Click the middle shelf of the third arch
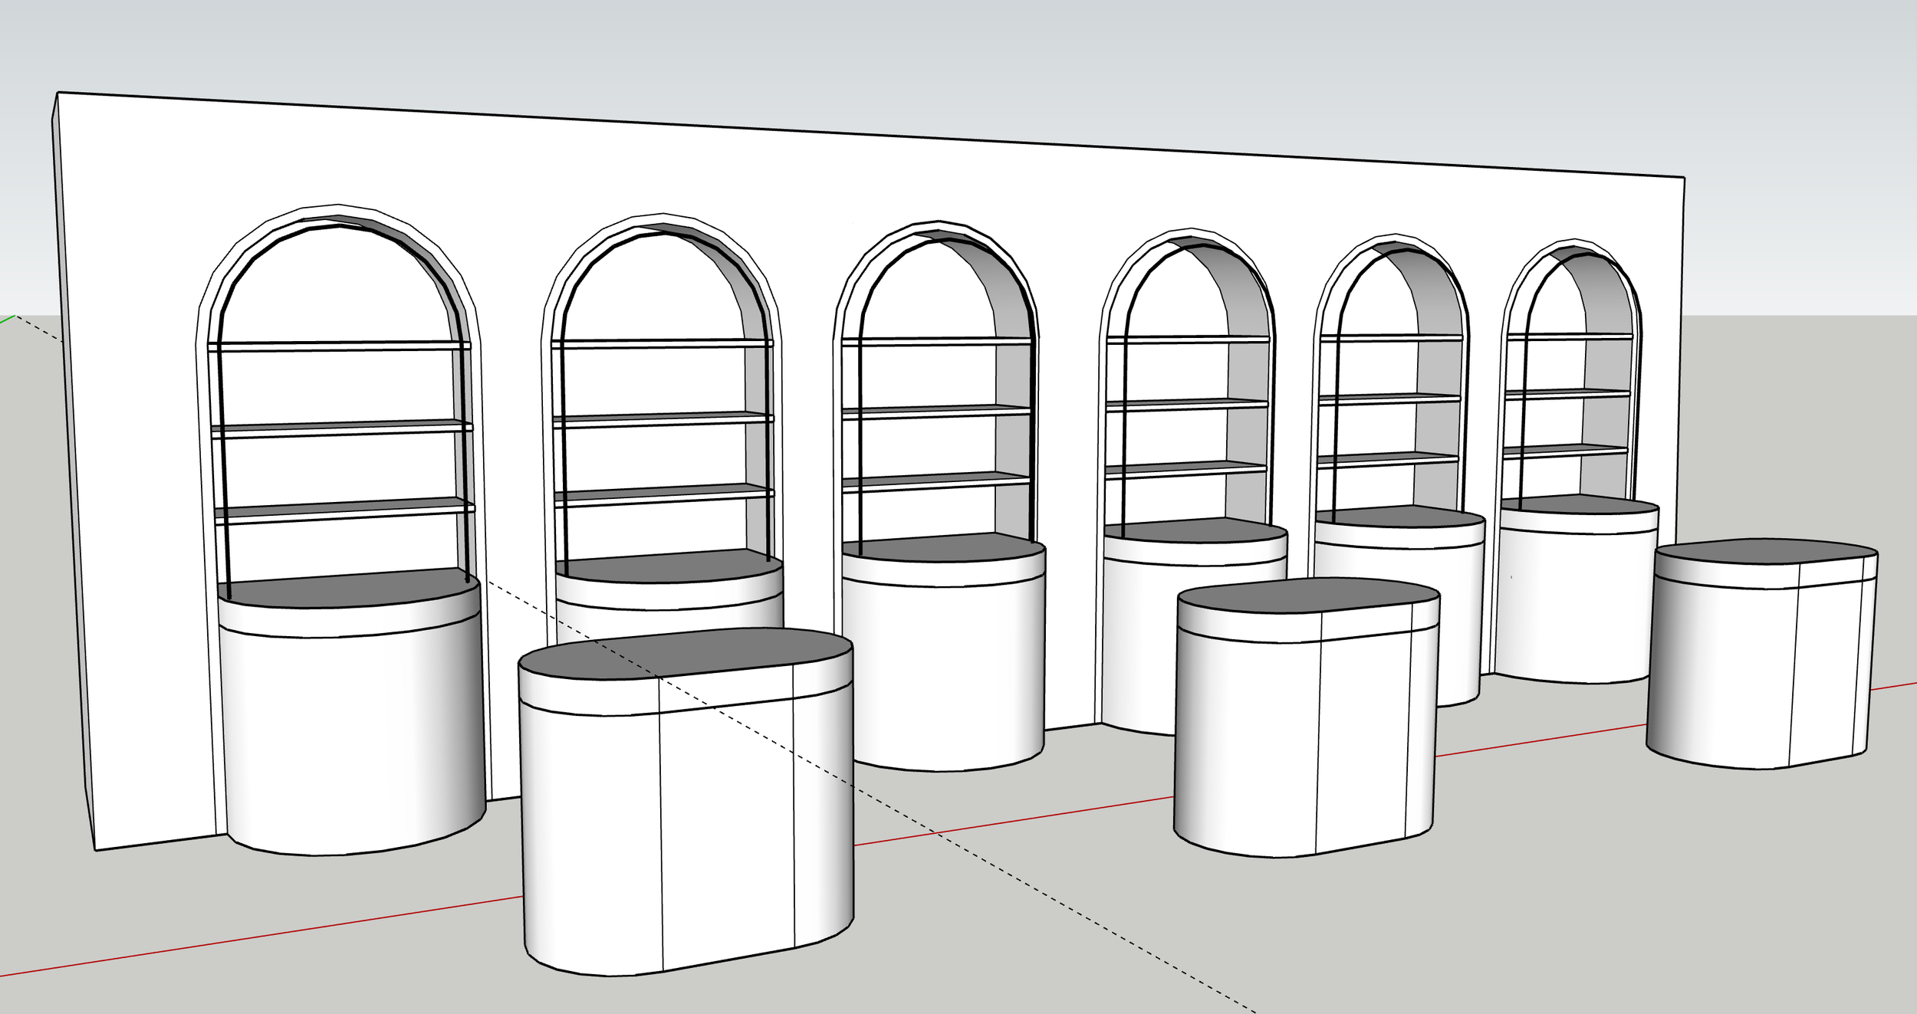 [935, 412]
